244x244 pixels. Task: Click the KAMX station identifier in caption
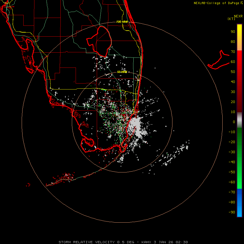click(146, 242)
